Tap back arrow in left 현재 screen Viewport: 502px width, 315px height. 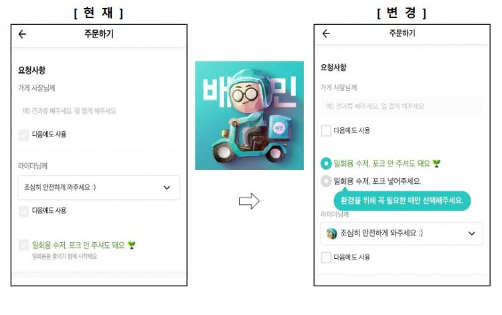[x=22, y=34]
